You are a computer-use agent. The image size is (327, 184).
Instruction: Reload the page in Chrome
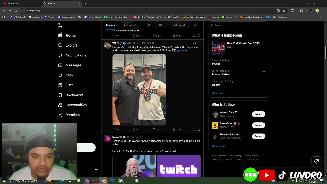16,11
